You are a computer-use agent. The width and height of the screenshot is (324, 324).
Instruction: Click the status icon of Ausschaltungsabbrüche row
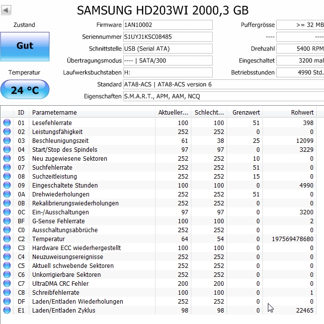[7, 230]
